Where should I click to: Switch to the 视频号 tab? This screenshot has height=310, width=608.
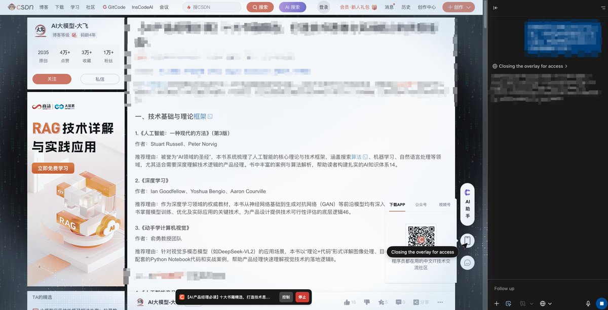(x=445, y=205)
